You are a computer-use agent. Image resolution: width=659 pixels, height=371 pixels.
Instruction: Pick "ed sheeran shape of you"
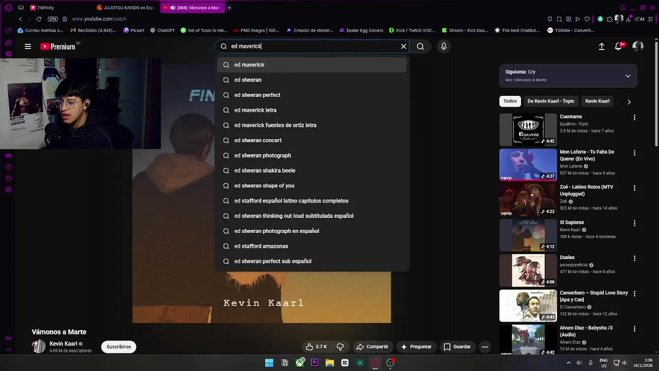[312, 185]
